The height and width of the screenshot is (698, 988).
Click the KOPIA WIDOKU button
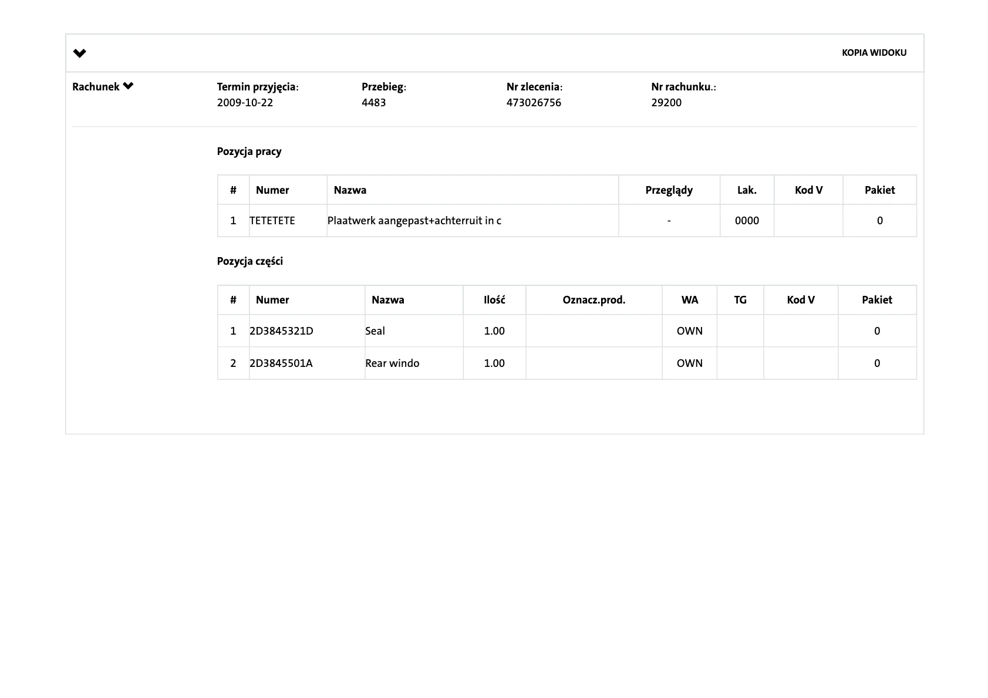click(874, 53)
